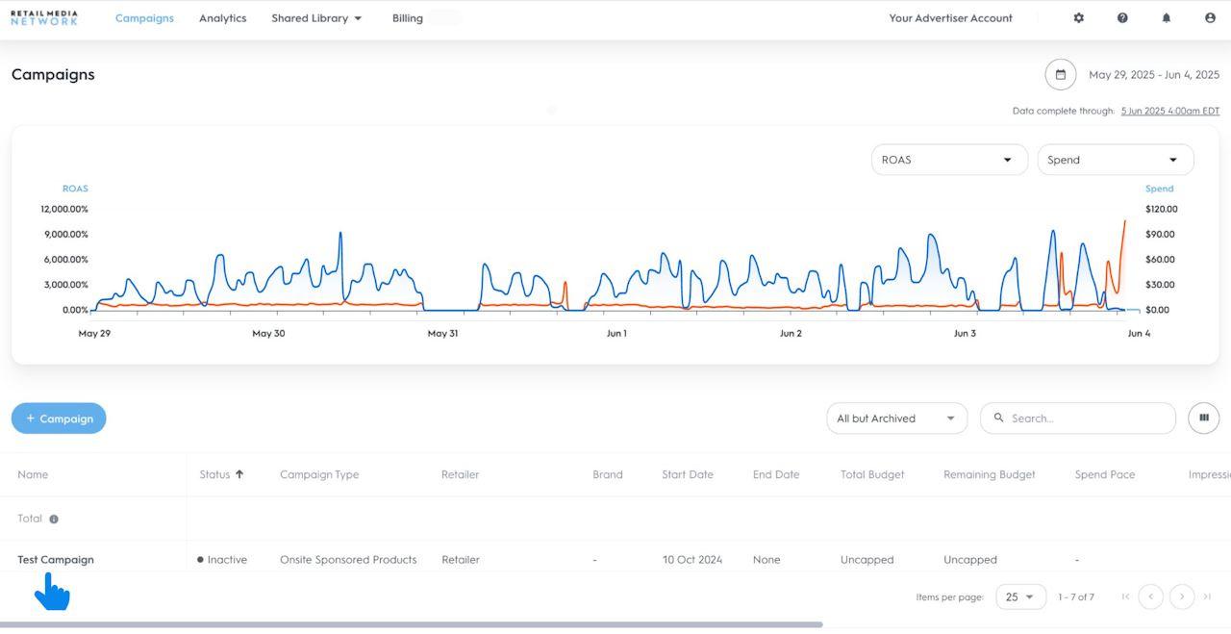Open the calendar date picker icon
Screen dimensions: 1231x634
point(1061,75)
